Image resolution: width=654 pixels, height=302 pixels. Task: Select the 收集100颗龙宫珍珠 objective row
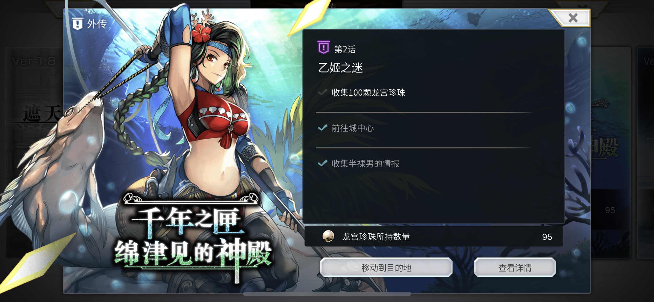click(424, 92)
